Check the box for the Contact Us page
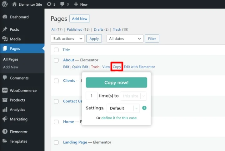This screenshot has width=225, height=151. tap(56, 101)
